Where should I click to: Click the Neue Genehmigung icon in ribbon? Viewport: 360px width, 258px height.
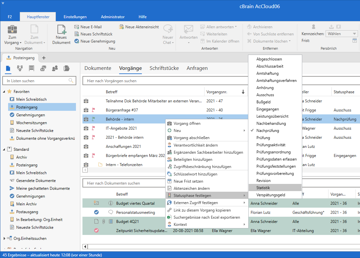click(77, 41)
